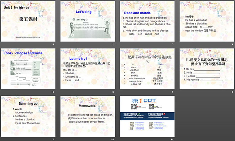Click the Let me try! heading
The image size is (235, 141).
click(x=78, y=59)
